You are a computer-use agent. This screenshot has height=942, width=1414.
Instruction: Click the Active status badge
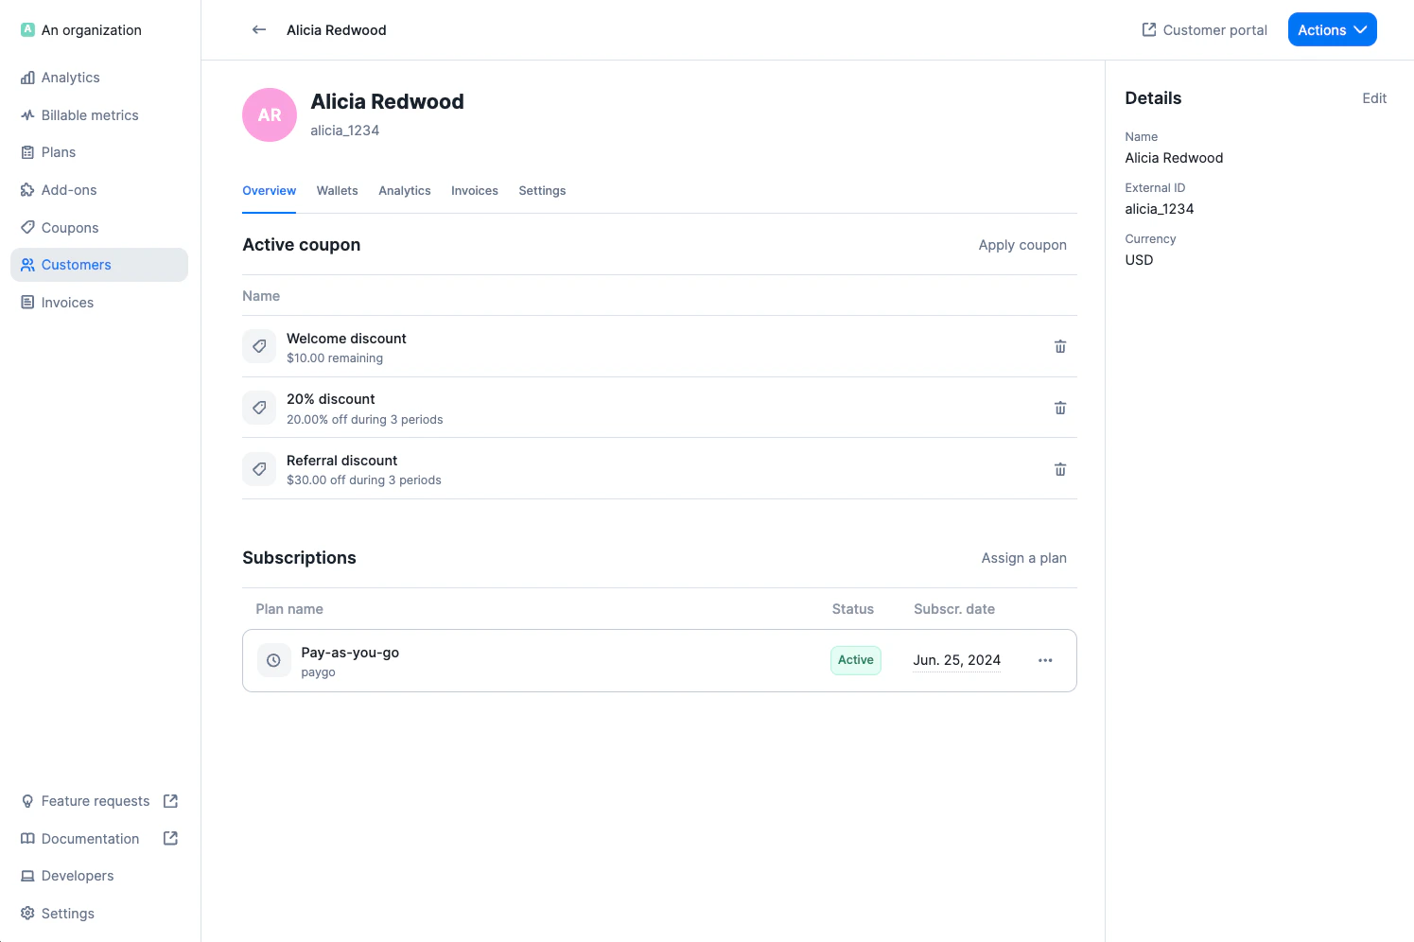(x=856, y=660)
